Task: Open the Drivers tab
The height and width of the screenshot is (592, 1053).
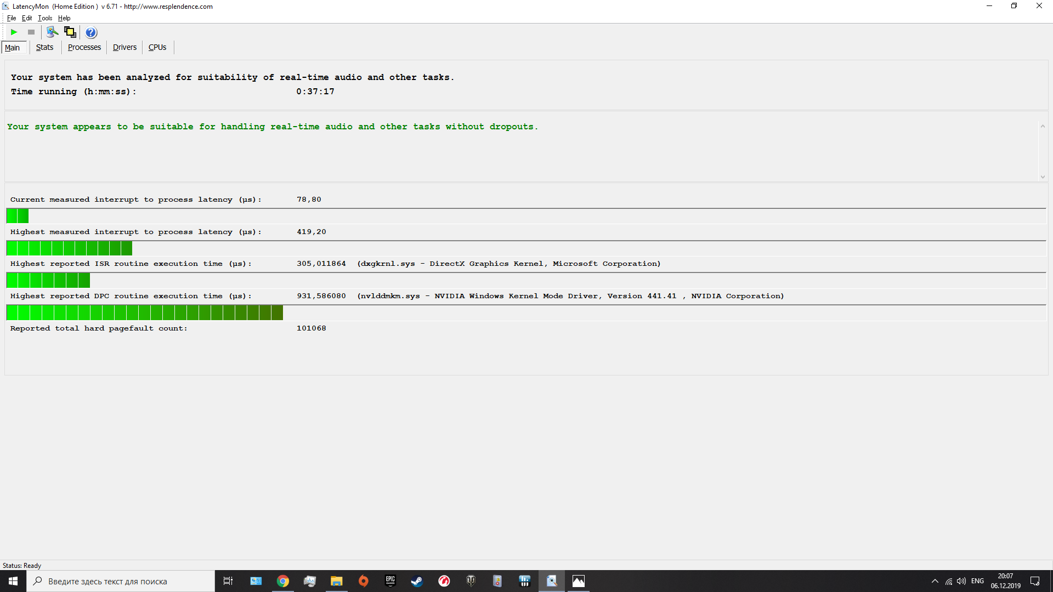Action: coord(124,47)
